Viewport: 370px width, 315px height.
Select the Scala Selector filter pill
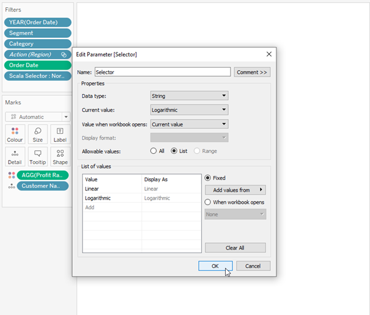pyautogui.click(x=38, y=76)
